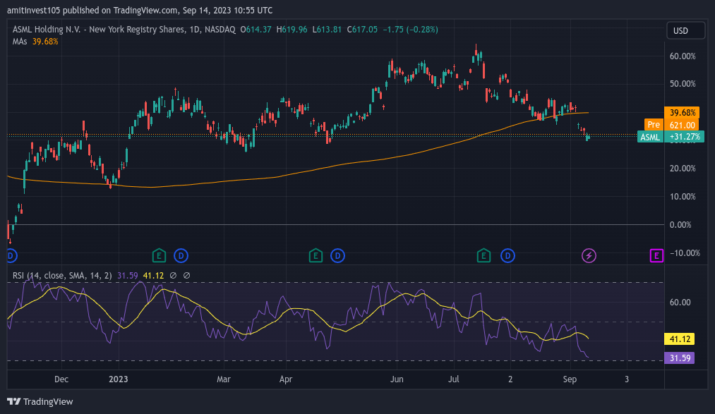Viewport: 715px width, 414px height.
Task: Click the purple 31.59 value in the RSI legend
Action: (x=127, y=276)
